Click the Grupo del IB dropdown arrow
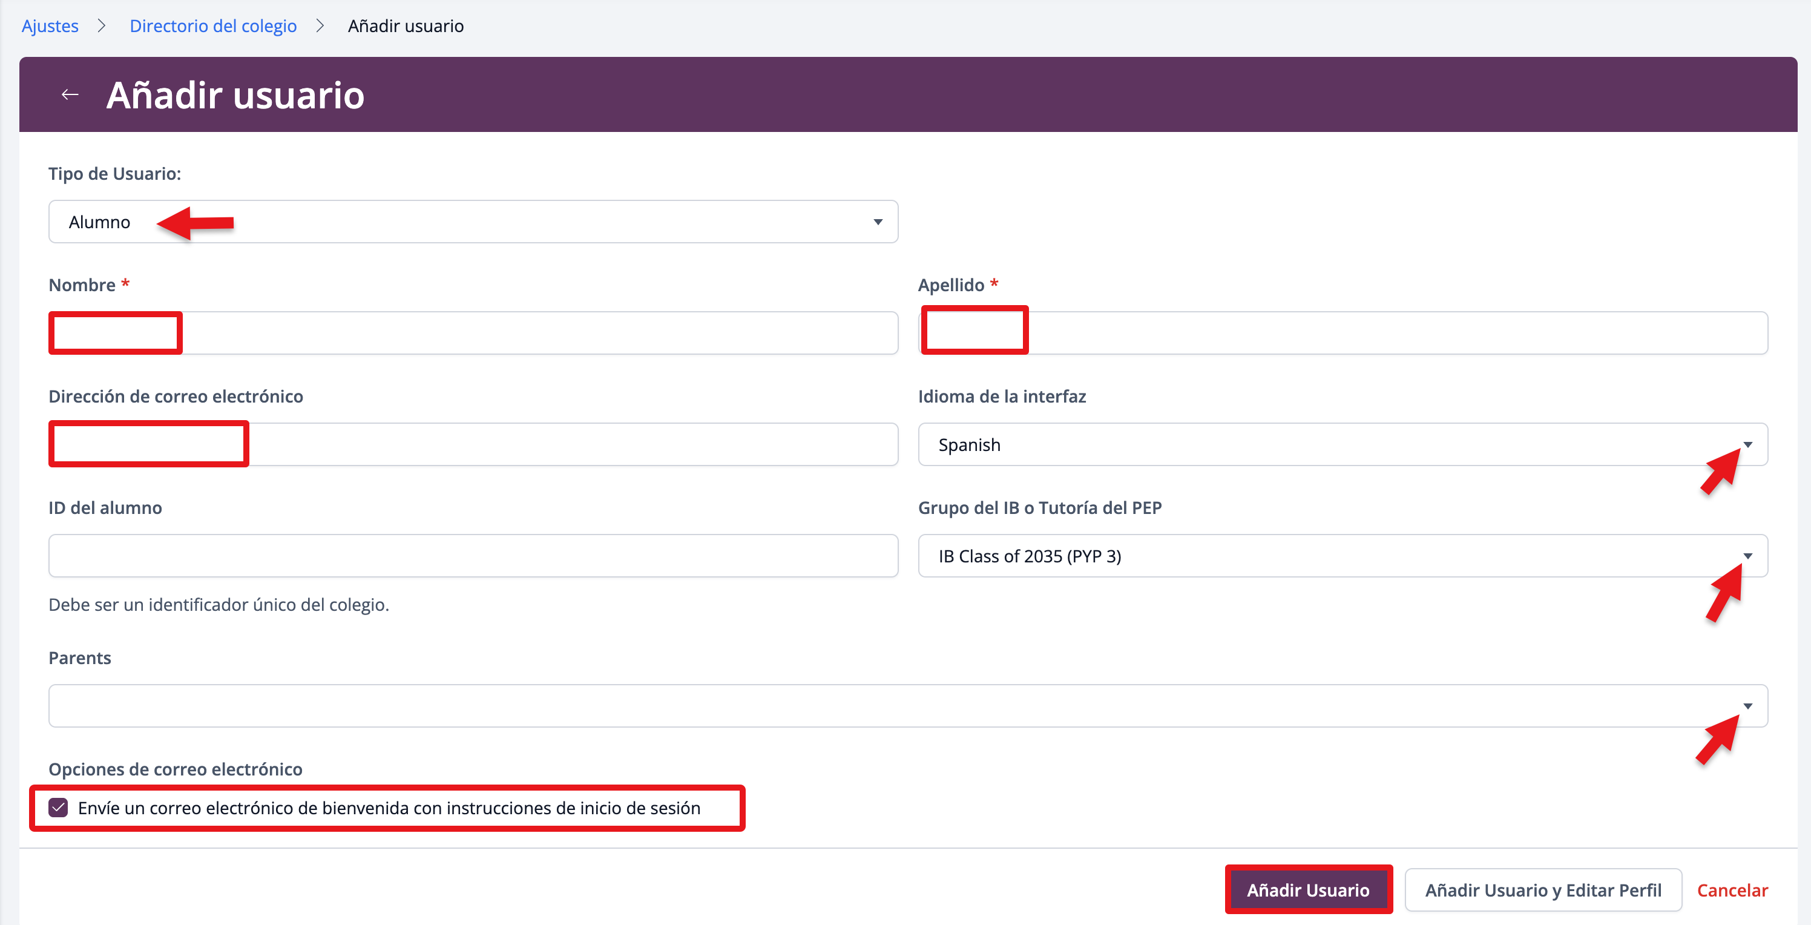Image resolution: width=1811 pixels, height=925 pixels. tap(1747, 556)
